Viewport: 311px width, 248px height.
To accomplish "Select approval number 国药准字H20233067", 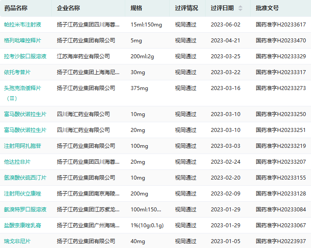I will coord(281,225).
